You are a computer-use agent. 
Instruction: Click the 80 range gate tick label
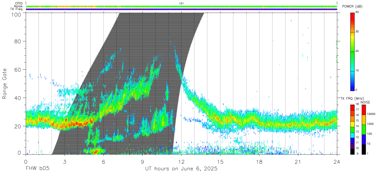(x=18, y=41)
